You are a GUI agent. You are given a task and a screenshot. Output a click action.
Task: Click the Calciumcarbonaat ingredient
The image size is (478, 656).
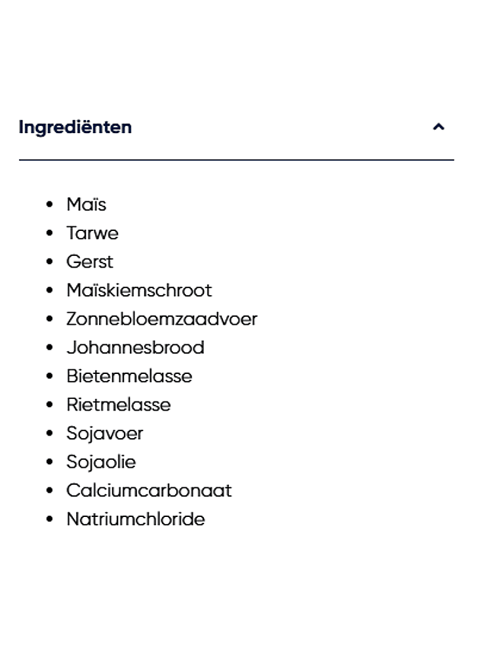point(149,491)
